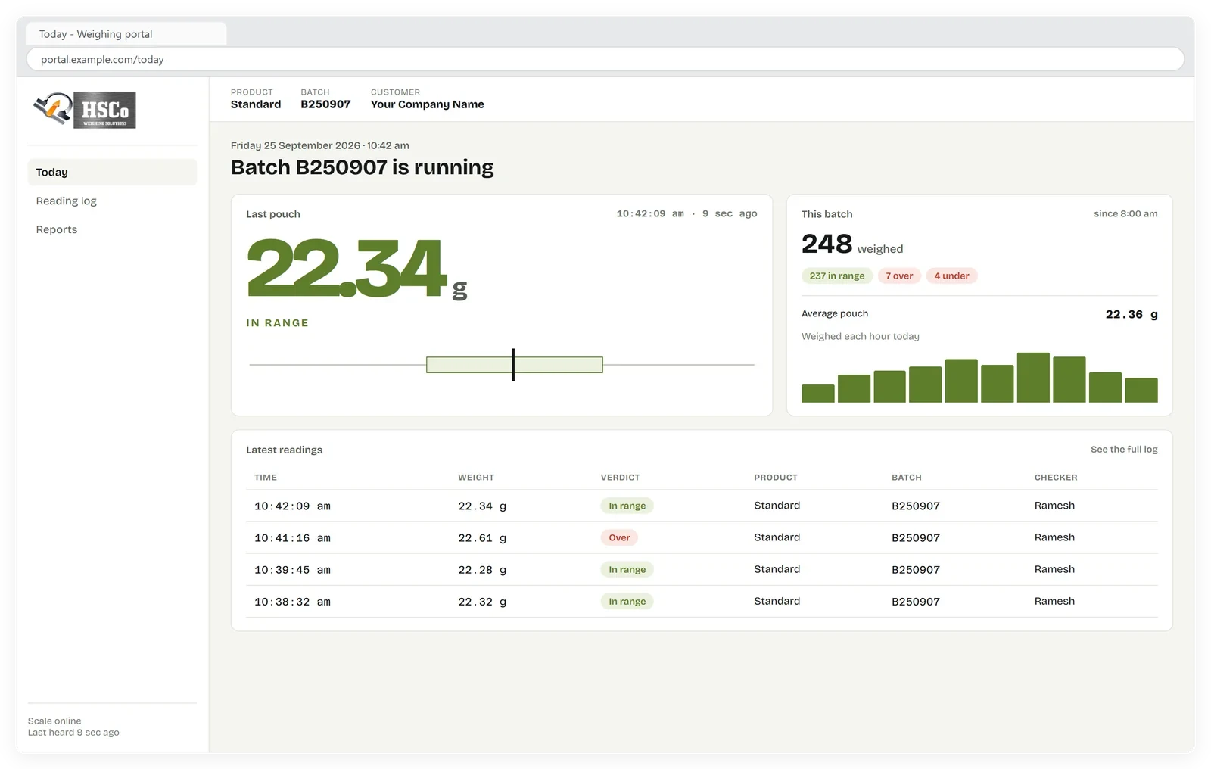Screen dimensions: 1211x769
Task: Click the header batch value B250907
Action: tap(325, 104)
